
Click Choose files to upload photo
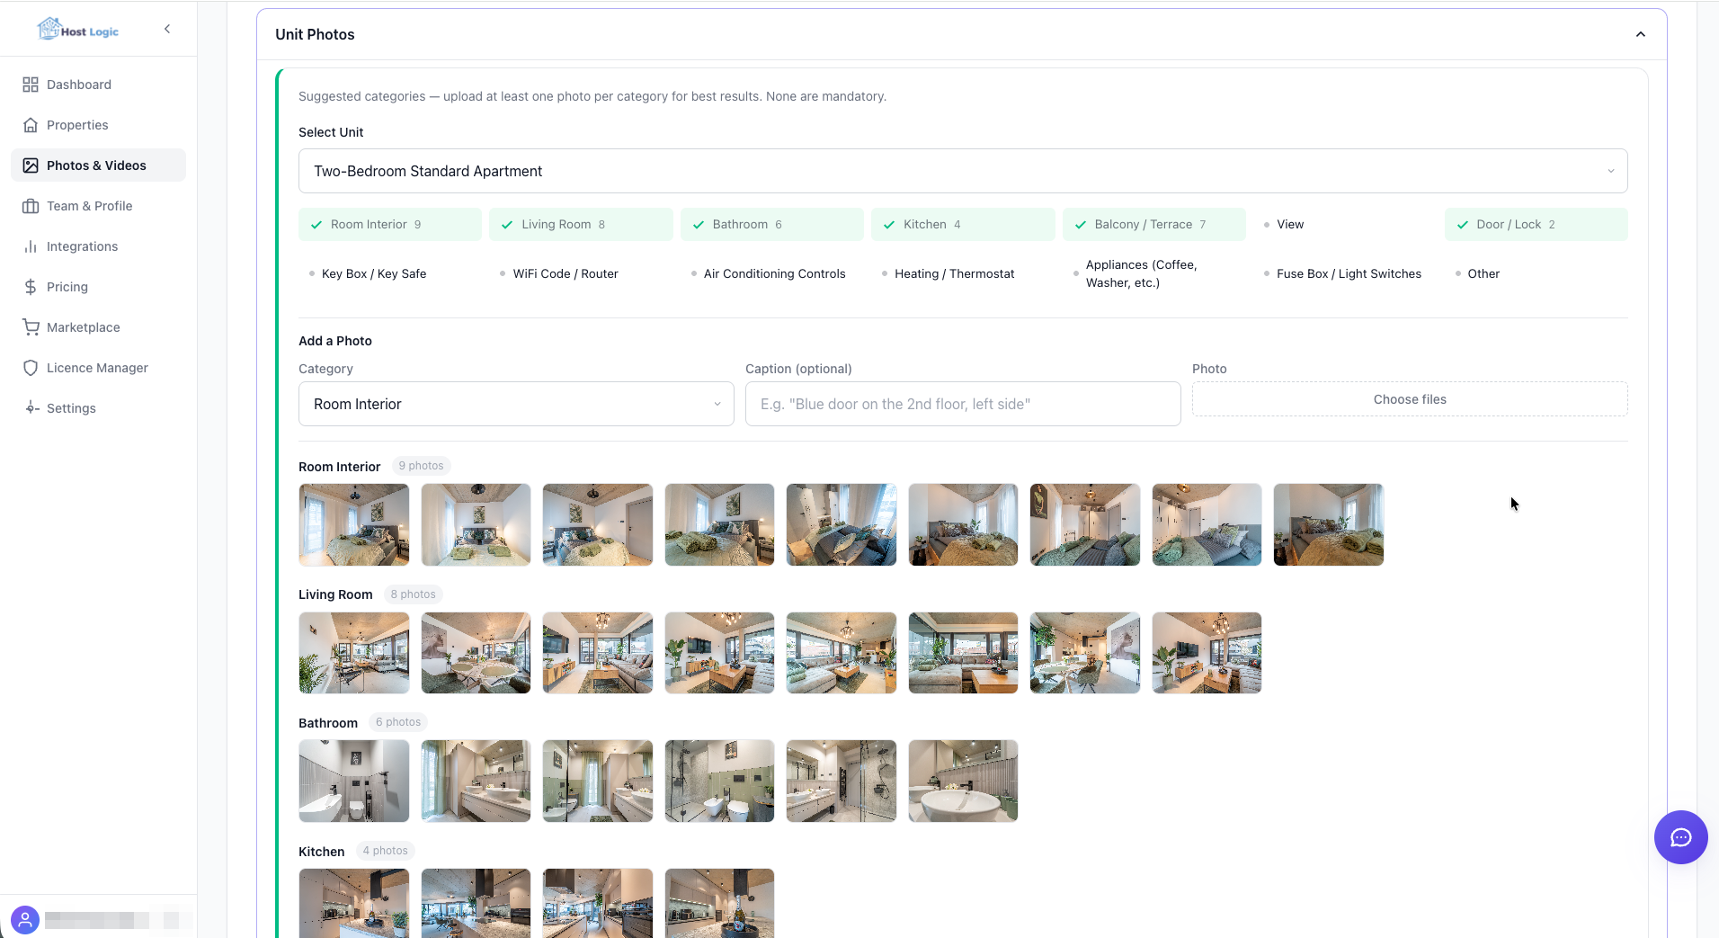pos(1410,399)
